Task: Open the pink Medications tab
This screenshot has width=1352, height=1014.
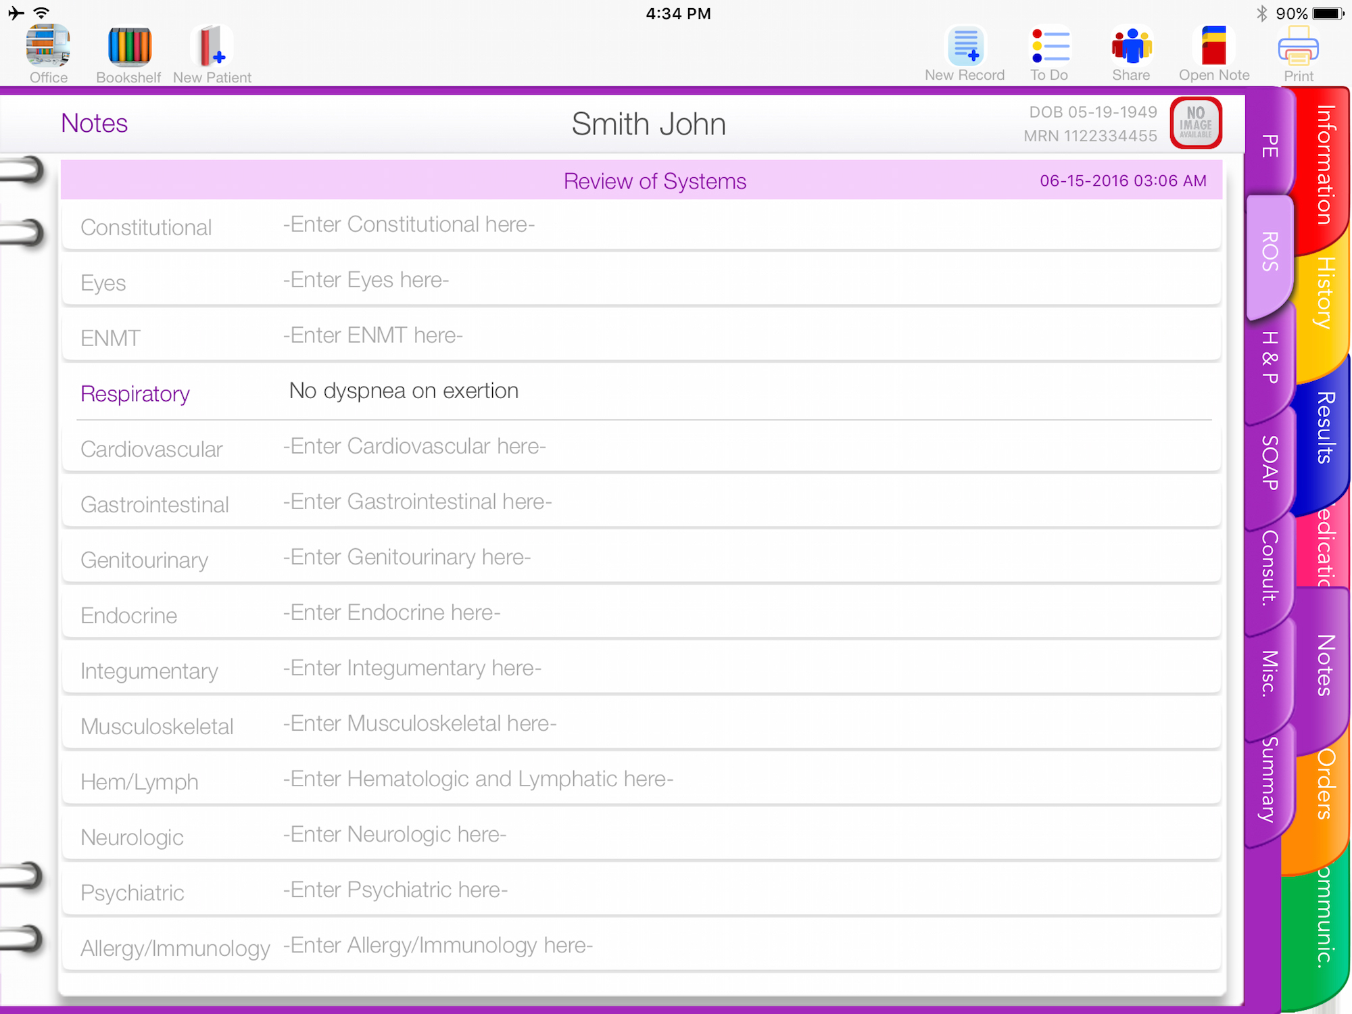Action: coord(1324,546)
